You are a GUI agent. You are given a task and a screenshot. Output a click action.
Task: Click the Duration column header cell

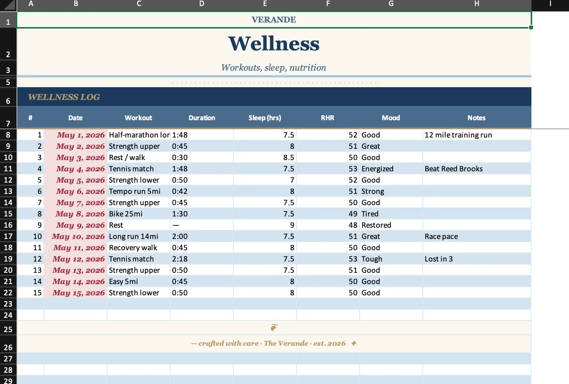pos(202,118)
